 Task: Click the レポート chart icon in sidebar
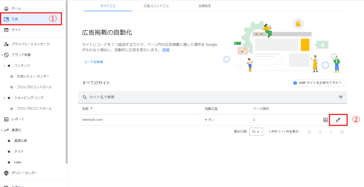tap(6, 119)
